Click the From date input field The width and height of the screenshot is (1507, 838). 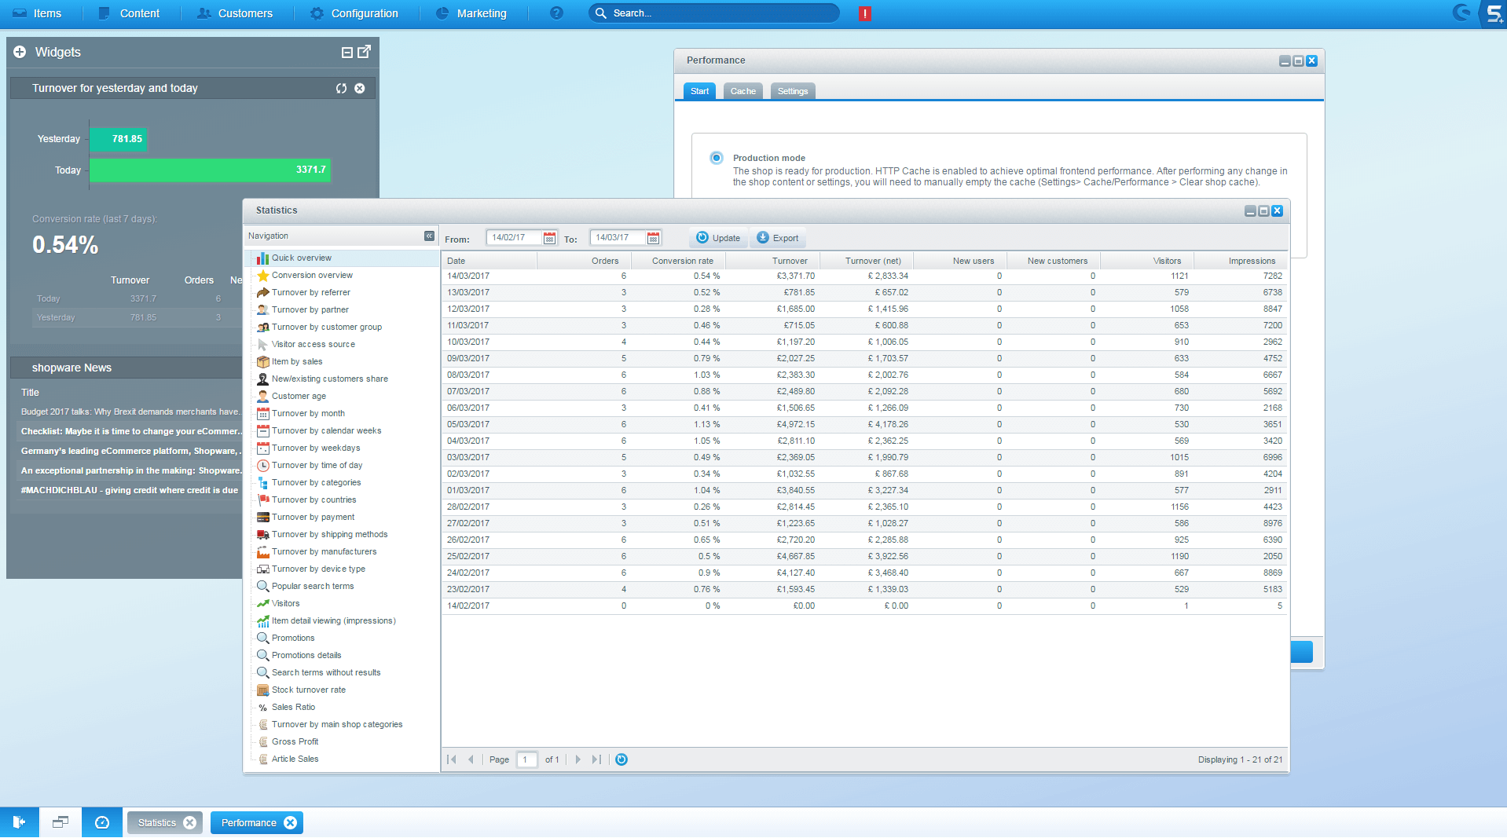[515, 238]
